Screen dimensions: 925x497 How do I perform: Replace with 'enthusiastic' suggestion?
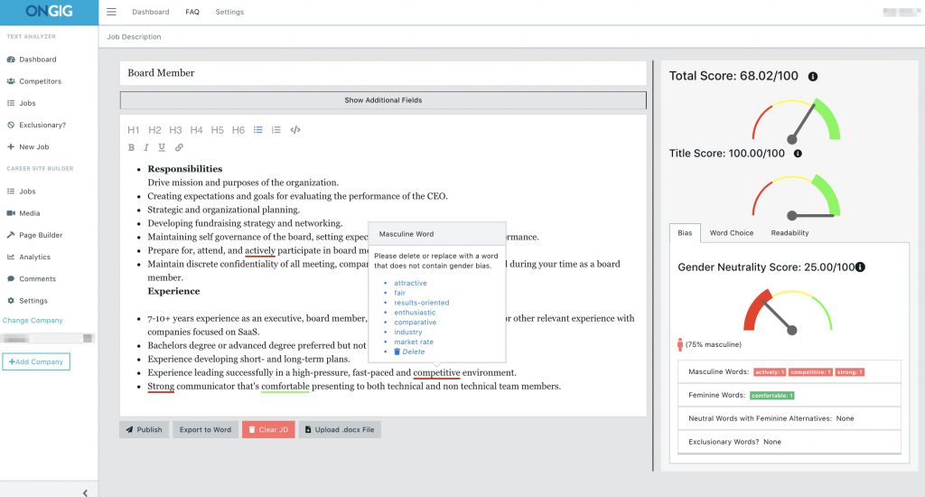click(416, 313)
